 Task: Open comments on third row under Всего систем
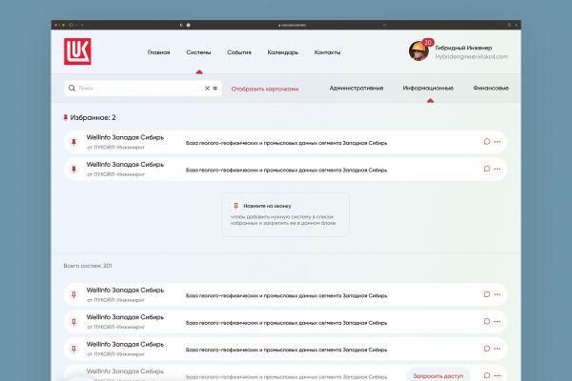[486, 349]
